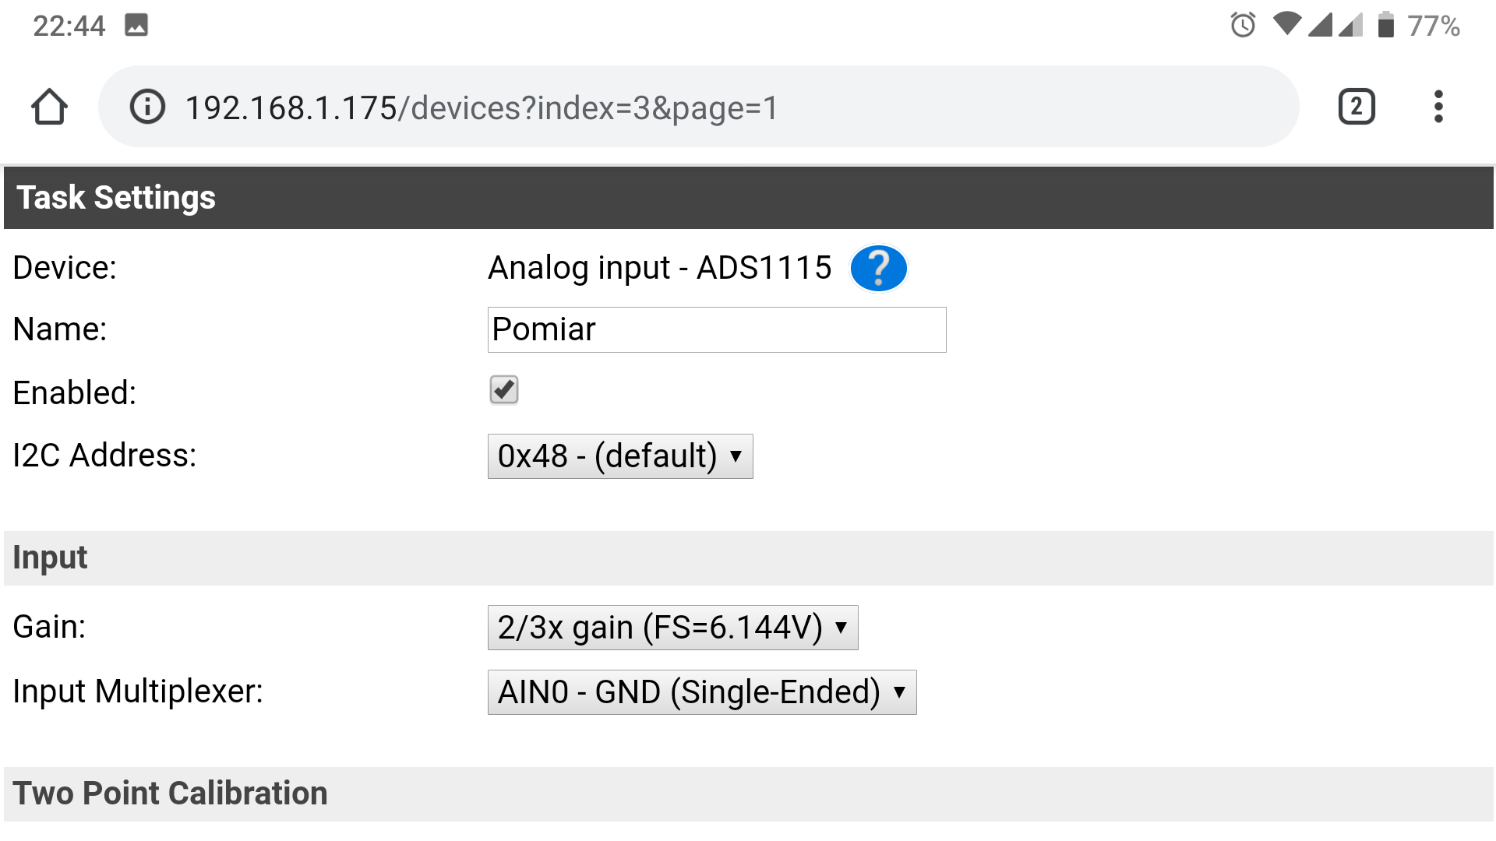Tap the Wi-Fi signal status icon
The height and width of the screenshot is (841, 1496).
pos(1287,24)
